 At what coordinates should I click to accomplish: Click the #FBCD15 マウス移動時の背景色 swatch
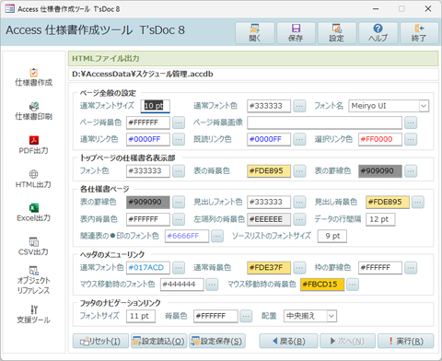322,285
